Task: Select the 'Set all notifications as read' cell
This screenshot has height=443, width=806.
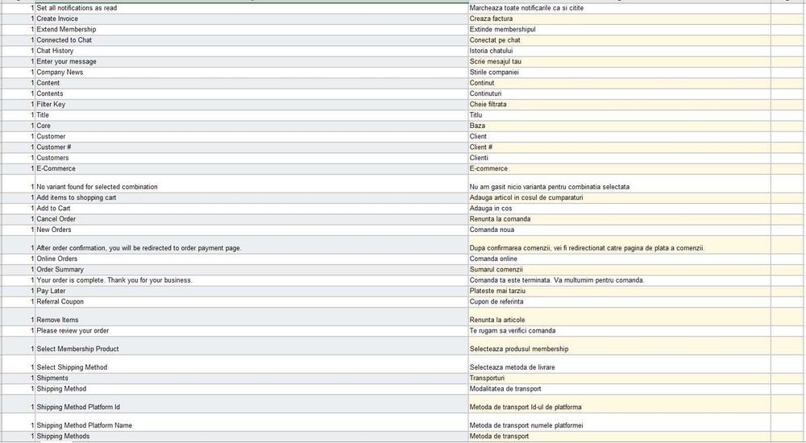Action: [251, 8]
